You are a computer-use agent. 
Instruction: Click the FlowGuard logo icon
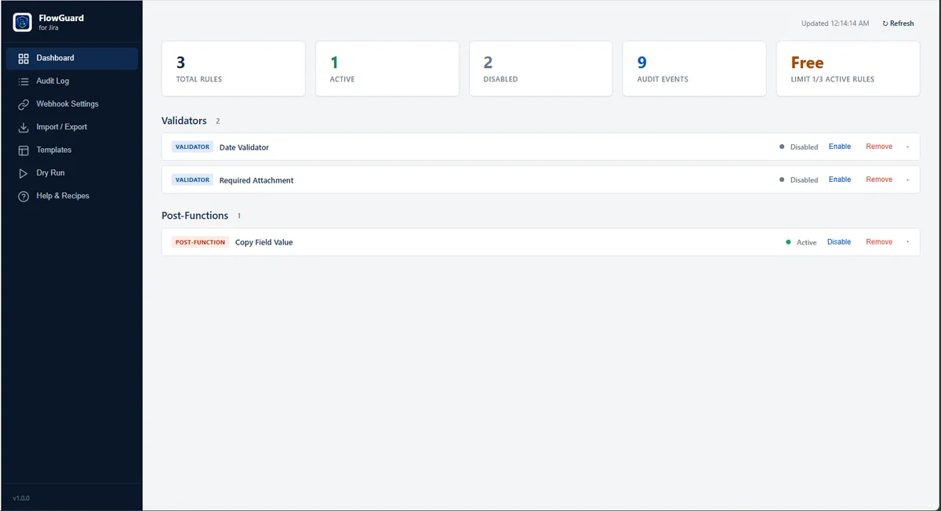(22, 22)
